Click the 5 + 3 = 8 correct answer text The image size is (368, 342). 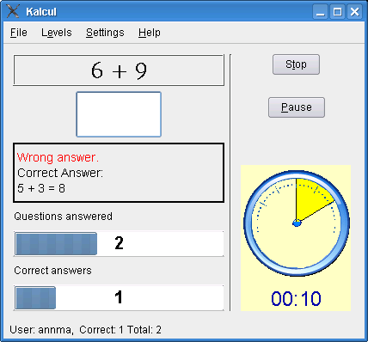coord(41,188)
